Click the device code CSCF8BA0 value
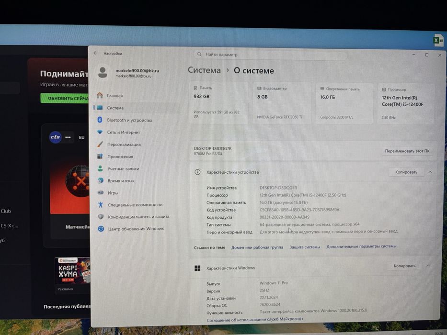447x335 pixels. [299, 210]
